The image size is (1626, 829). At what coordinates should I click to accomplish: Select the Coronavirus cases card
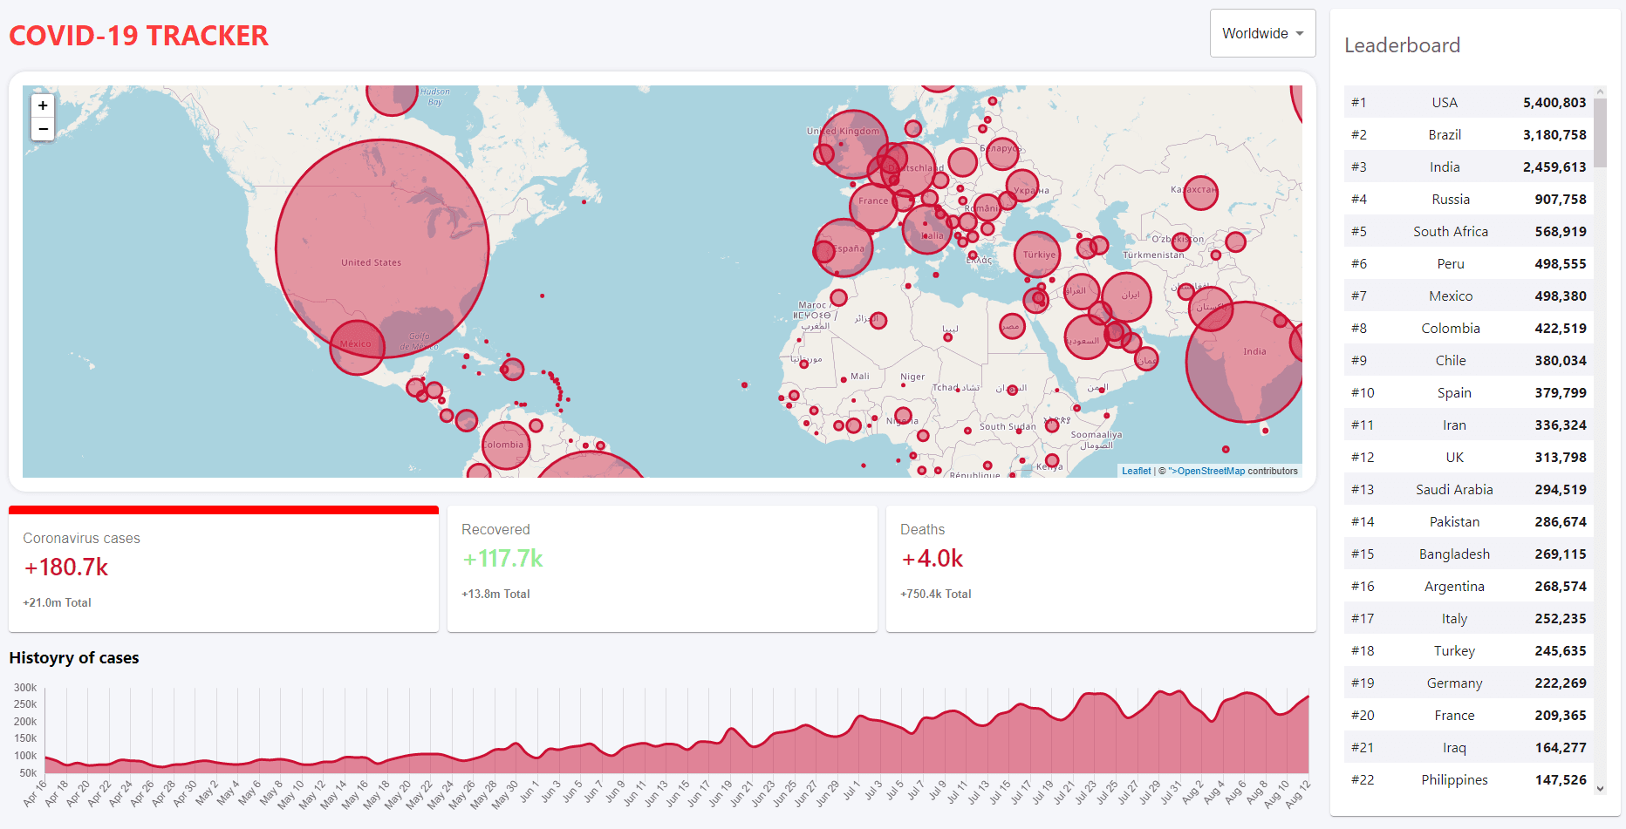point(223,569)
